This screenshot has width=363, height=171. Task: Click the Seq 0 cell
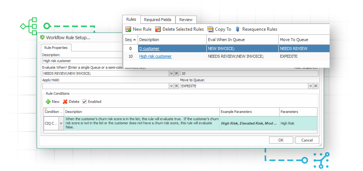pyautogui.click(x=130, y=48)
